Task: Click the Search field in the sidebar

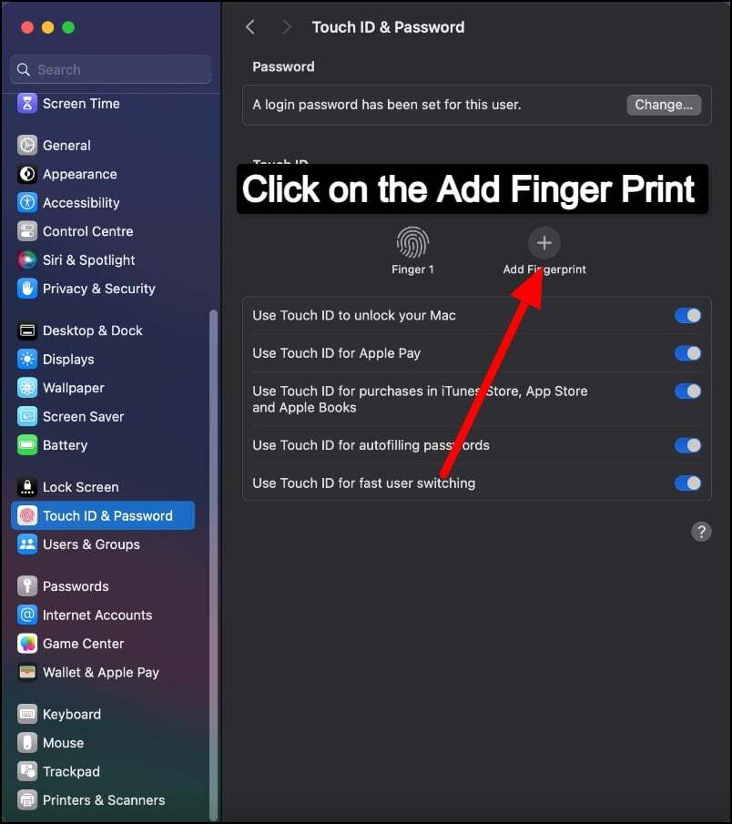Action: (110, 69)
